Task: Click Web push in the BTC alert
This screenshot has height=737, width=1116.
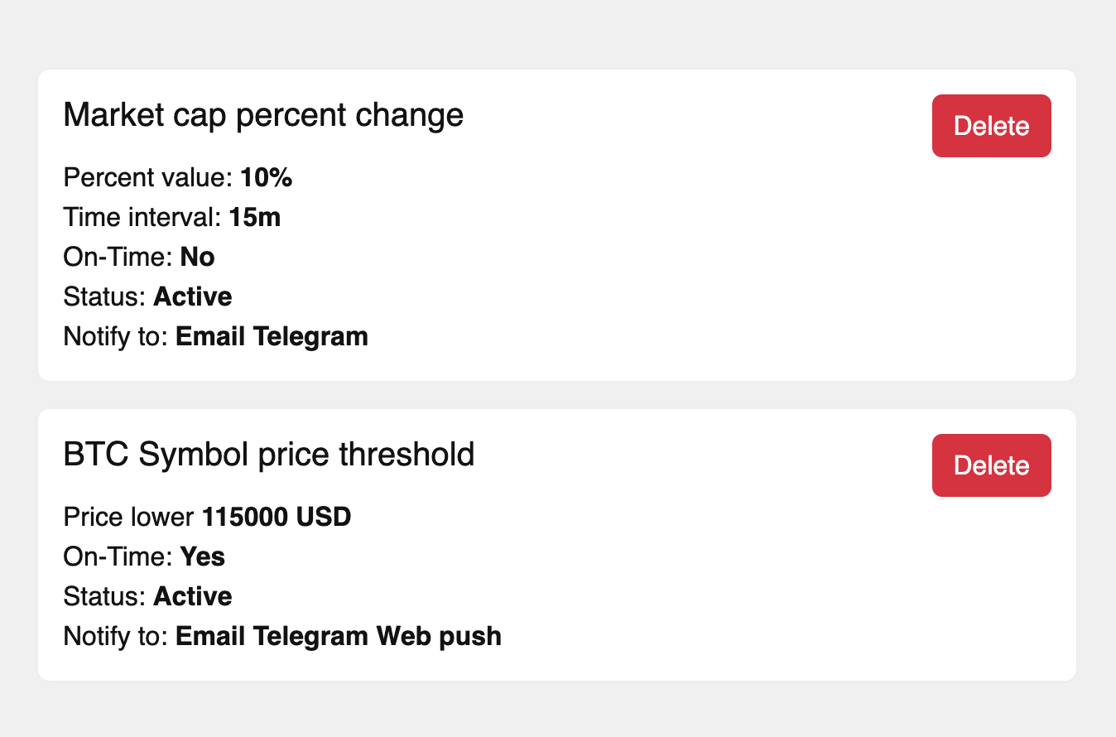Action: coord(439,637)
